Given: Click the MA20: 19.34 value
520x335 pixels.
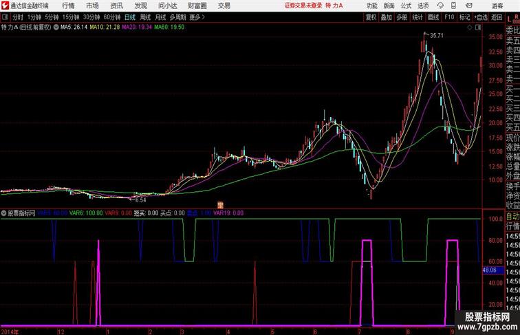Looking at the screenshot, I should [x=137, y=28].
